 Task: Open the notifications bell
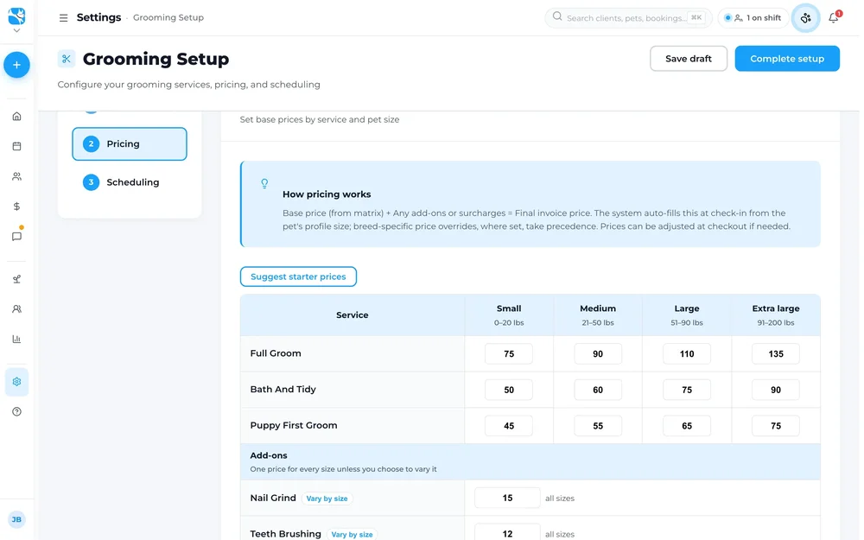click(834, 17)
